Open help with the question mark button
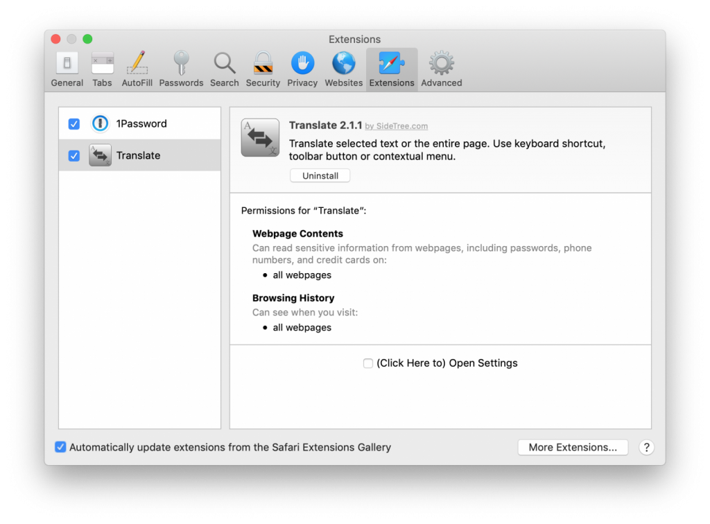Image resolution: width=710 pixels, height=524 pixels. 646,447
